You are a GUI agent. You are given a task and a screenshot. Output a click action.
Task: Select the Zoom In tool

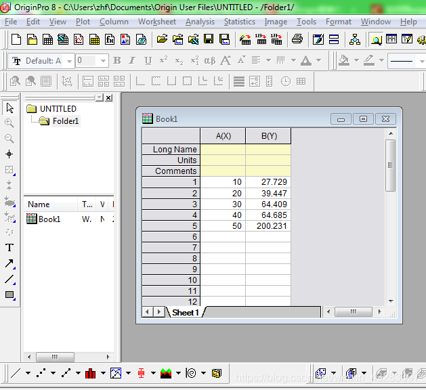tap(9, 123)
